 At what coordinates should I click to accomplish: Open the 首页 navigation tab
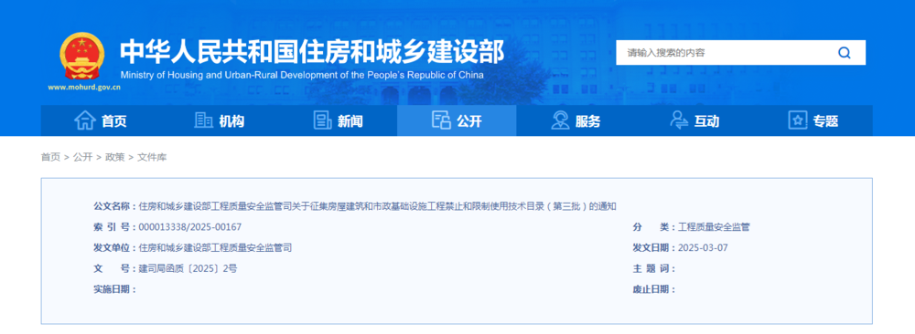click(x=101, y=120)
